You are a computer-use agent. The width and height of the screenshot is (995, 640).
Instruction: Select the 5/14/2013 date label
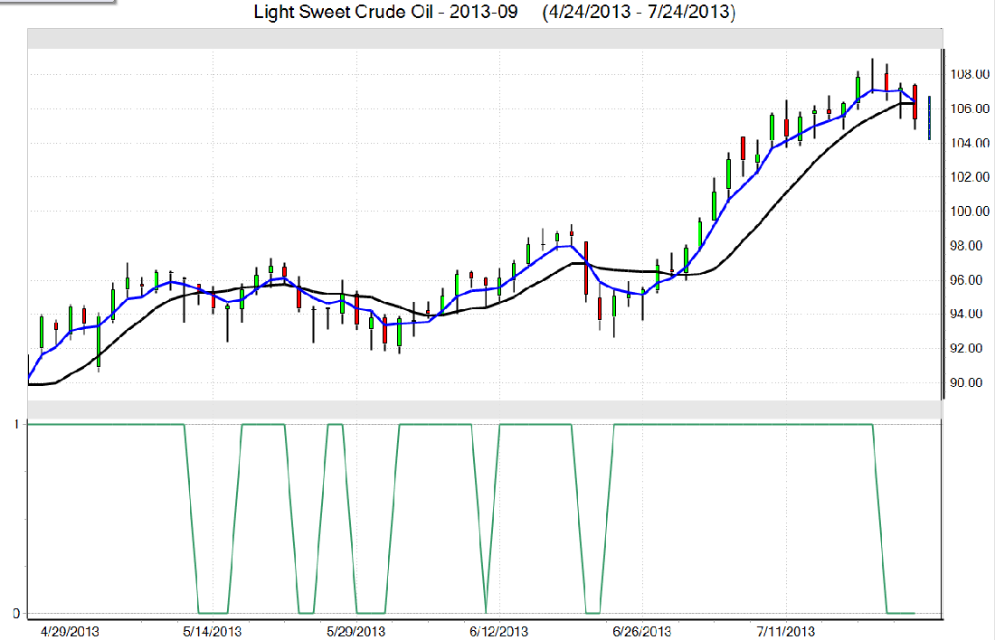coord(213,631)
